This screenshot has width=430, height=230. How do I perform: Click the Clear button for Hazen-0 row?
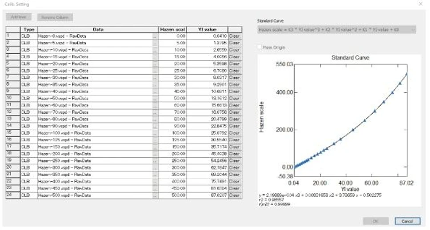coord(234,36)
